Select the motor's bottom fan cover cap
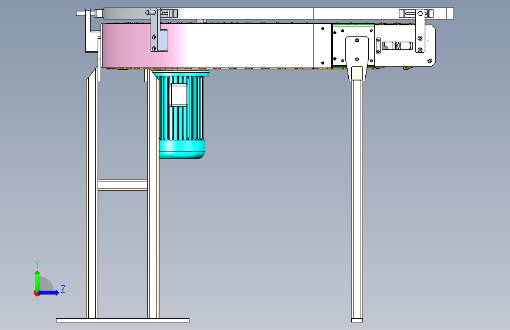This screenshot has height=330, width=510. click(x=182, y=149)
